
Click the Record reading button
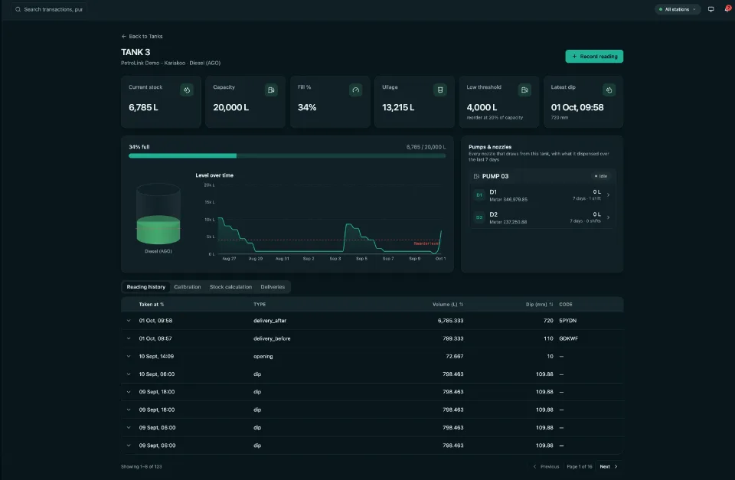[x=594, y=56]
